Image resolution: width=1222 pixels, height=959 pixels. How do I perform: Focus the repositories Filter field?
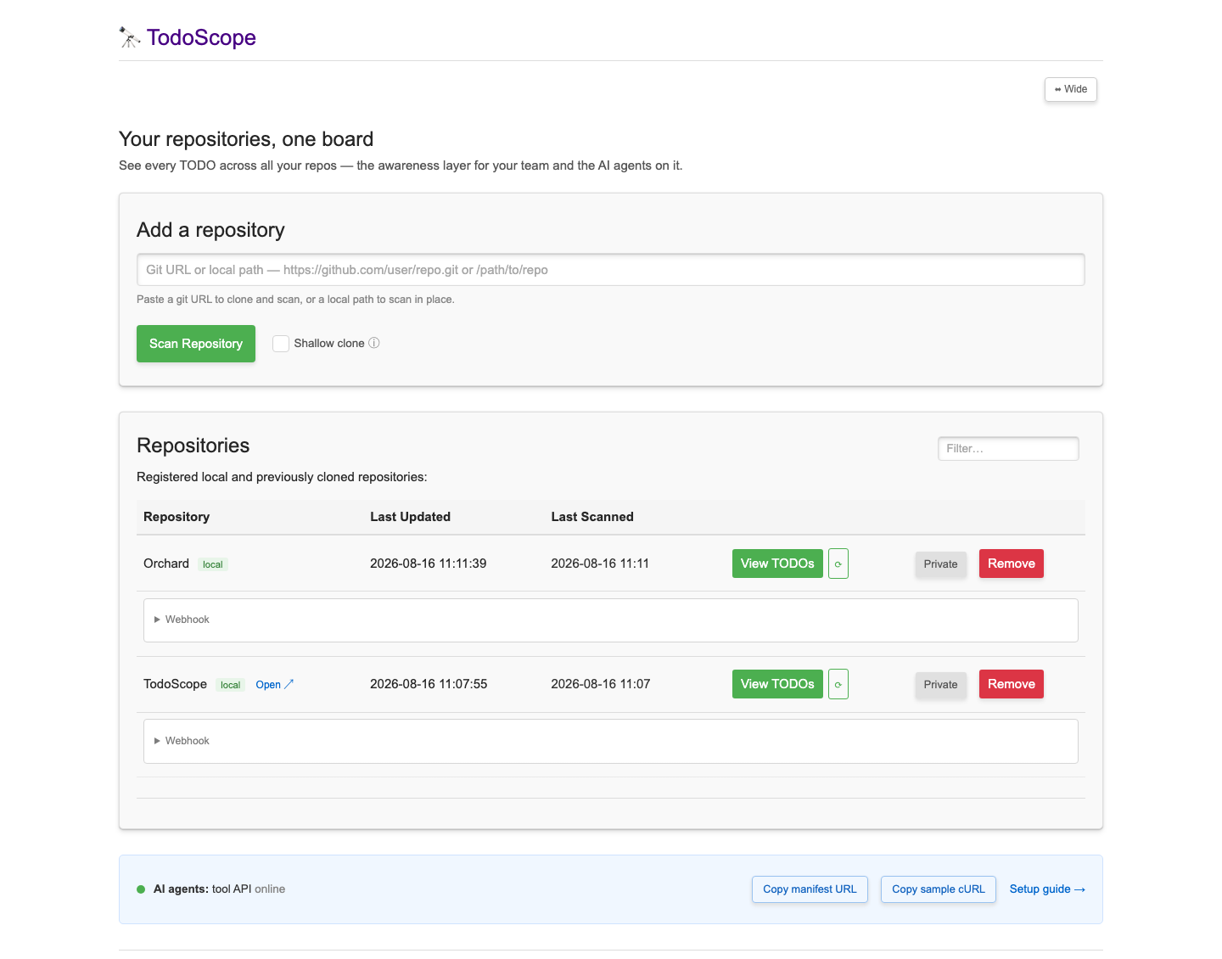(1008, 449)
